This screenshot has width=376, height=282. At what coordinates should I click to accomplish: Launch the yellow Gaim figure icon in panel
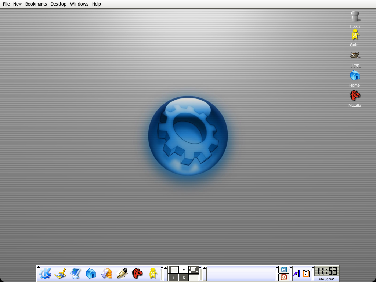tap(153, 274)
